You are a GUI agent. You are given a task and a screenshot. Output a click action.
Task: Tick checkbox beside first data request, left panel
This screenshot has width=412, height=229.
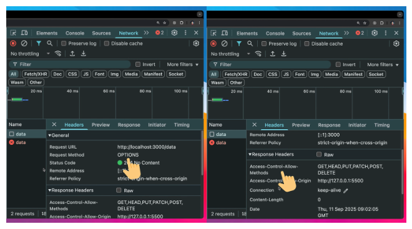click(12, 134)
